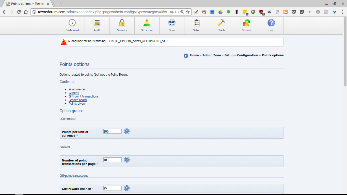347x195 pixels.
Task: Go to Admin Zone breadcrumb link
Action: pyautogui.click(x=212, y=55)
